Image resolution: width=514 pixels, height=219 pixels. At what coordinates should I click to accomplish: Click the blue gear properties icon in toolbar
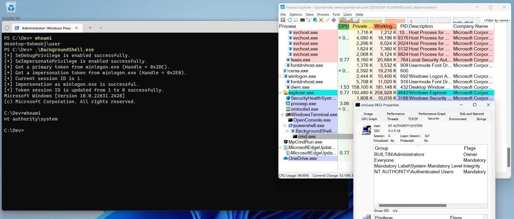pos(315,20)
